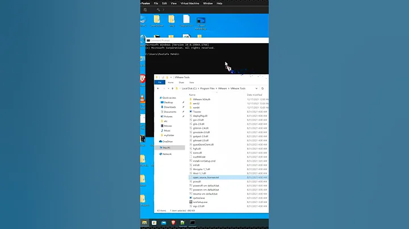Select the etc folder in the navigation pane
The image size is (409, 229).
[166, 121]
